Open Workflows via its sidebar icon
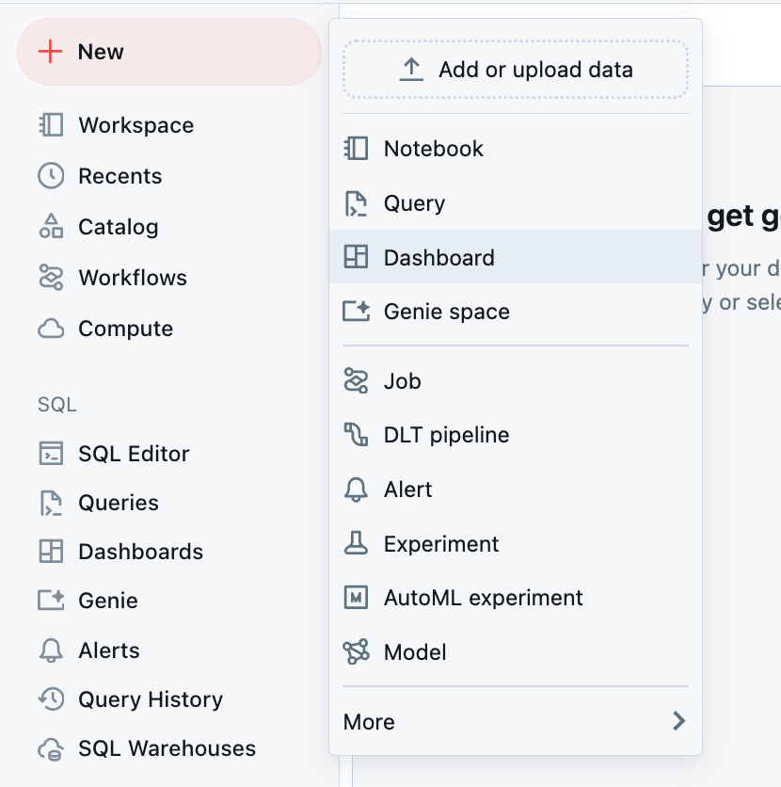The height and width of the screenshot is (787, 781). (50, 277)
